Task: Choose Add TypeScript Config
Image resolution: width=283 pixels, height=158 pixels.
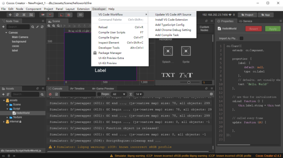Action: coord(172,25)
